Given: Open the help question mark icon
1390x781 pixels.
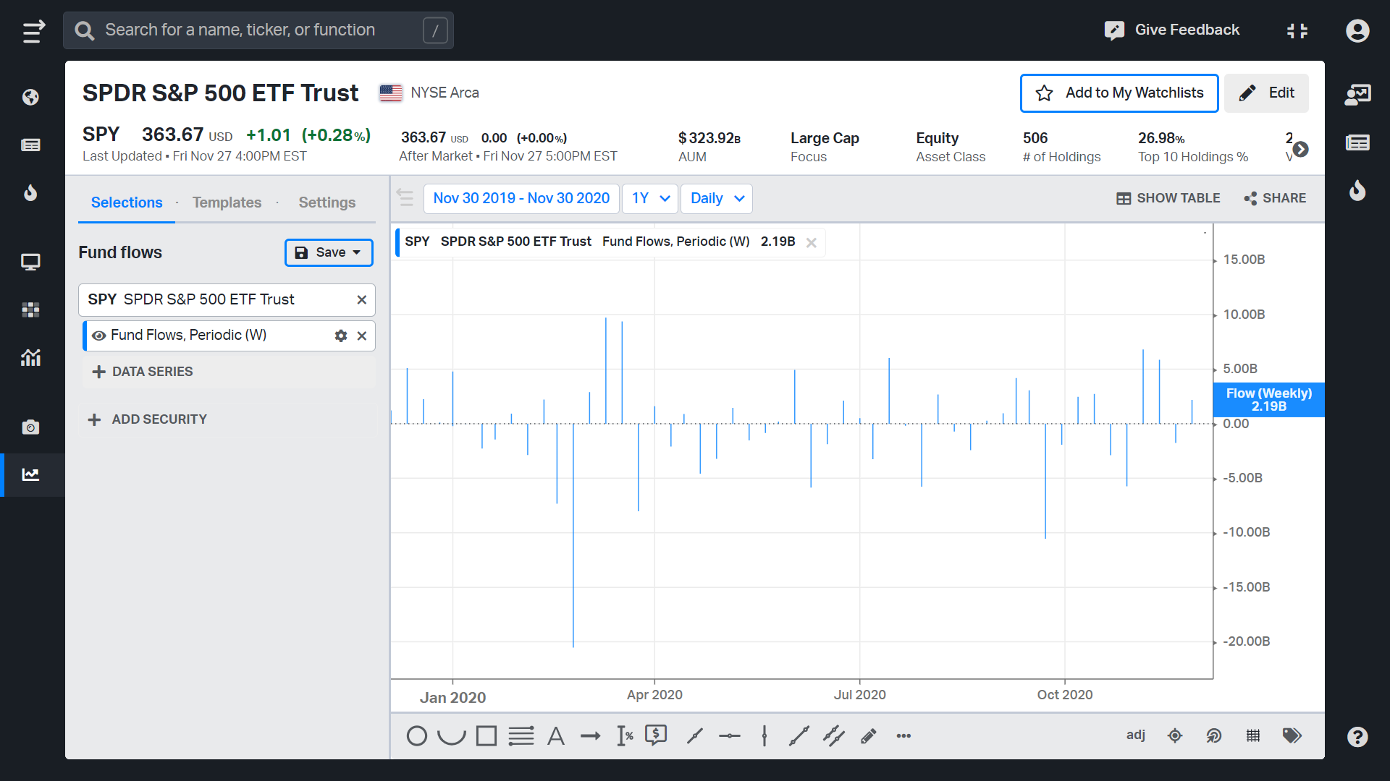Looking at the screenshot, I should point(1357,737).
